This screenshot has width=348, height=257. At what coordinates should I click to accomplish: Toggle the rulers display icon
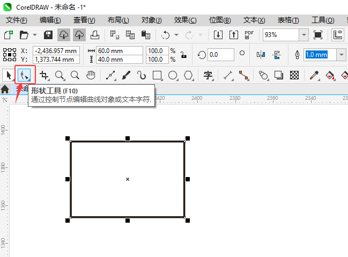(338, 35)
